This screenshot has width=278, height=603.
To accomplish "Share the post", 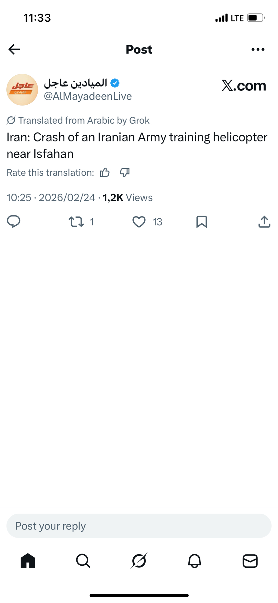I will coord(264,222).
